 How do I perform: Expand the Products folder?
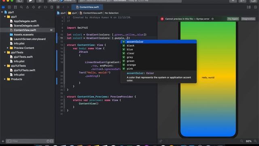(x=5, y=79)
